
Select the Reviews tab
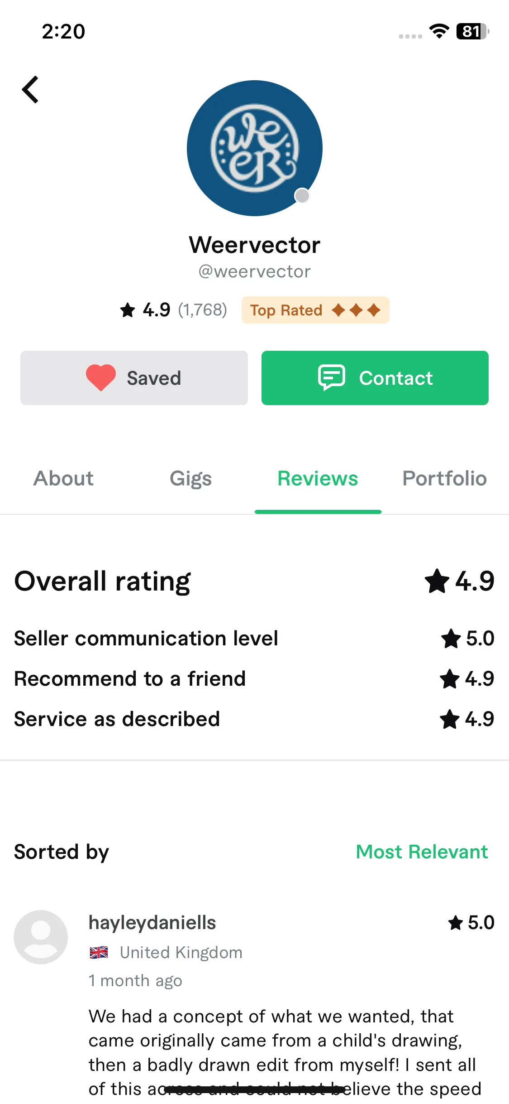point(318,479)
